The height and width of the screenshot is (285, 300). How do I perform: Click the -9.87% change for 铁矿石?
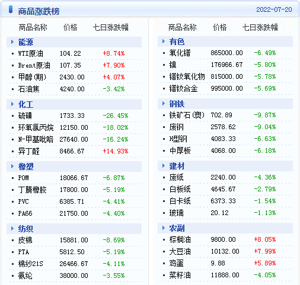(x=265, y=115)
